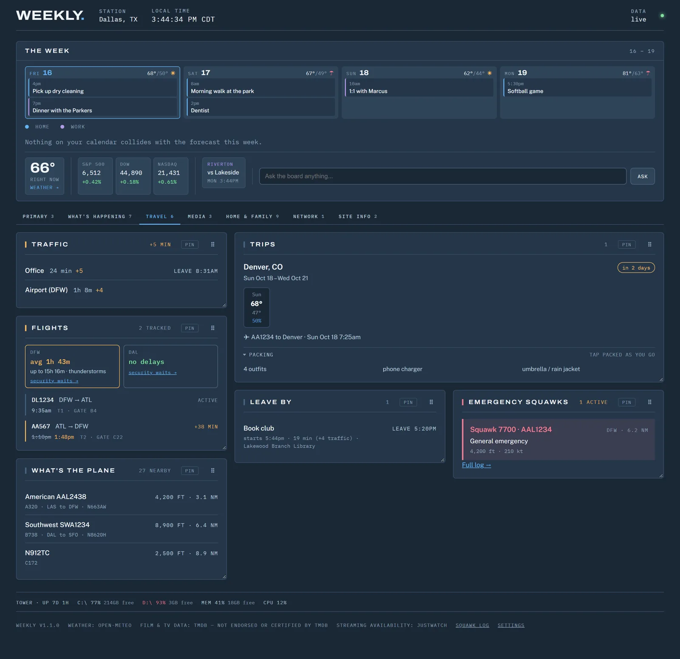
Task: Click the Flights panel drag handle icon
Action: point(213,328)
